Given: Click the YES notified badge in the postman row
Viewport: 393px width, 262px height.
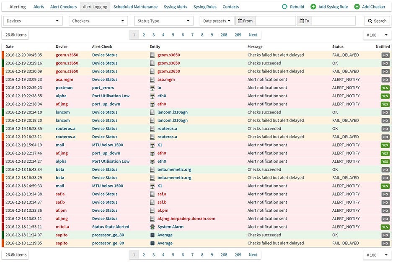Looking at the screenshot, I should pos(385,88).
